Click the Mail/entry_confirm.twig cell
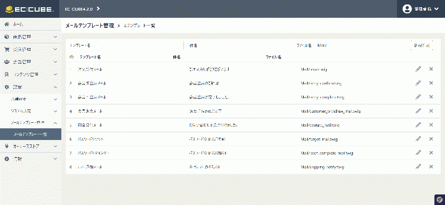This screenshot has width=445, height=205. [321, 83]
